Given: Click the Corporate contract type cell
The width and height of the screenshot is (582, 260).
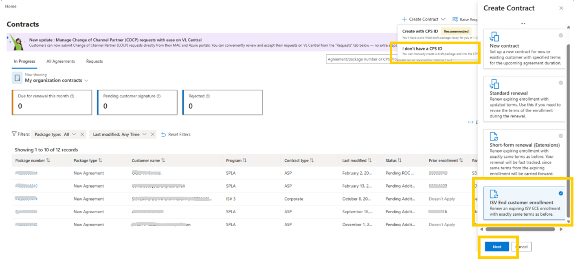Looking at the screenshot, I should point(294,199).
